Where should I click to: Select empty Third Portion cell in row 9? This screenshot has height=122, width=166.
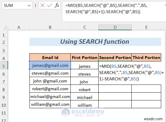coord(146,97)
